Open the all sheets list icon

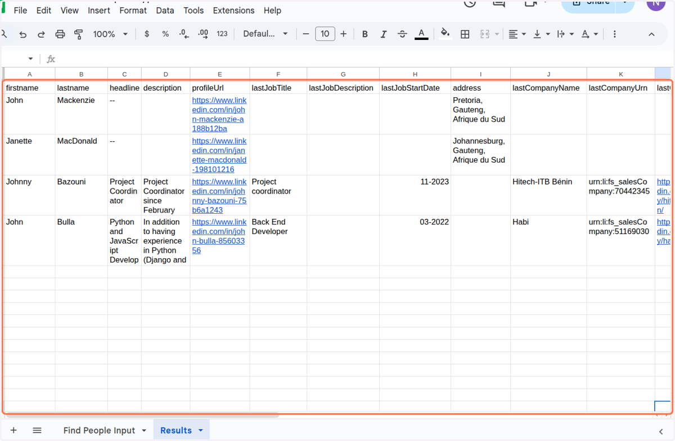[37, 430]
